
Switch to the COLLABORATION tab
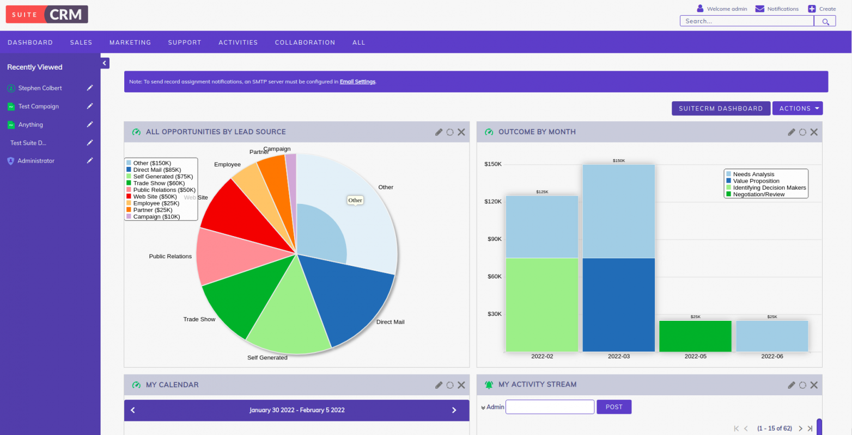click(x=305, y=42)
